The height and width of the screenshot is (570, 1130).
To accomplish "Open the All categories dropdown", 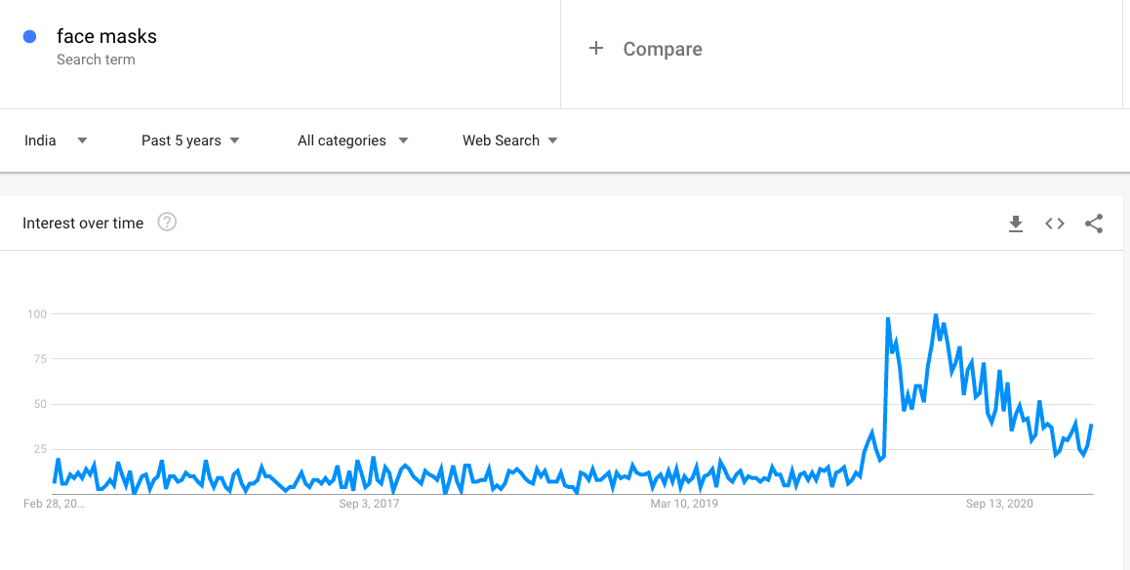I will 353,141.
